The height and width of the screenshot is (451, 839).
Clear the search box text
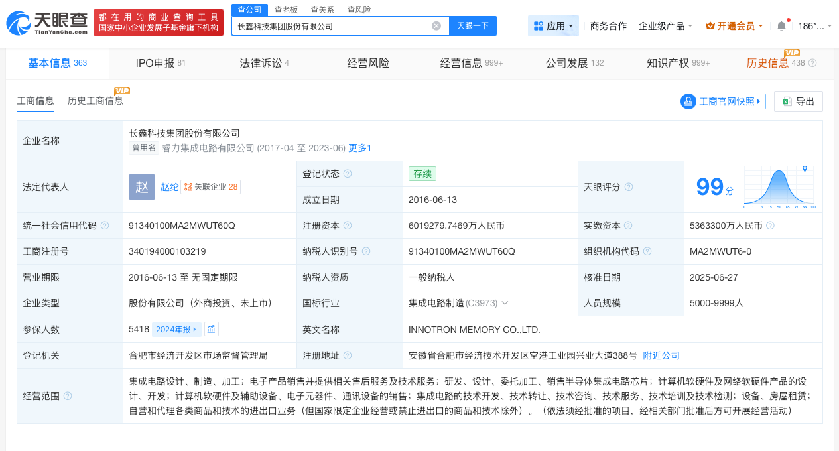tap(436, 26)
